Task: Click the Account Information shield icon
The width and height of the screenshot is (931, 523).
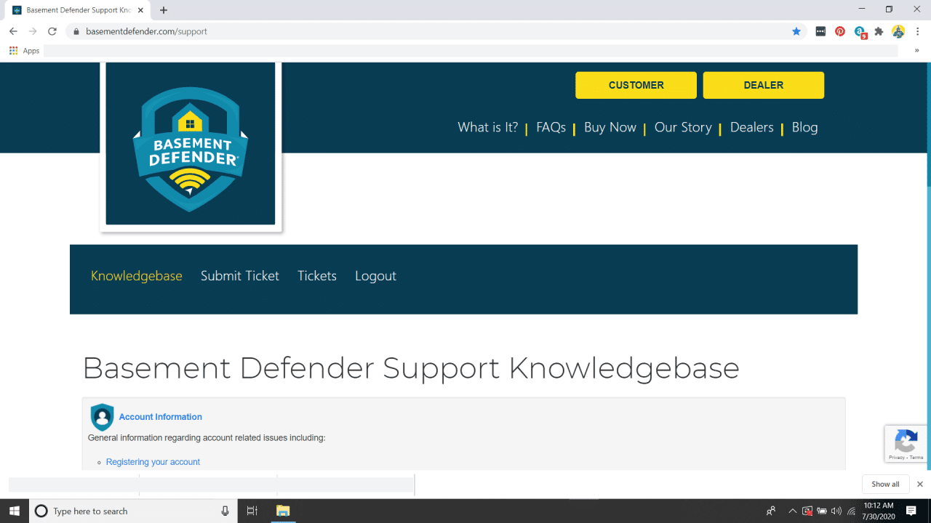Action: pos(102,417)
